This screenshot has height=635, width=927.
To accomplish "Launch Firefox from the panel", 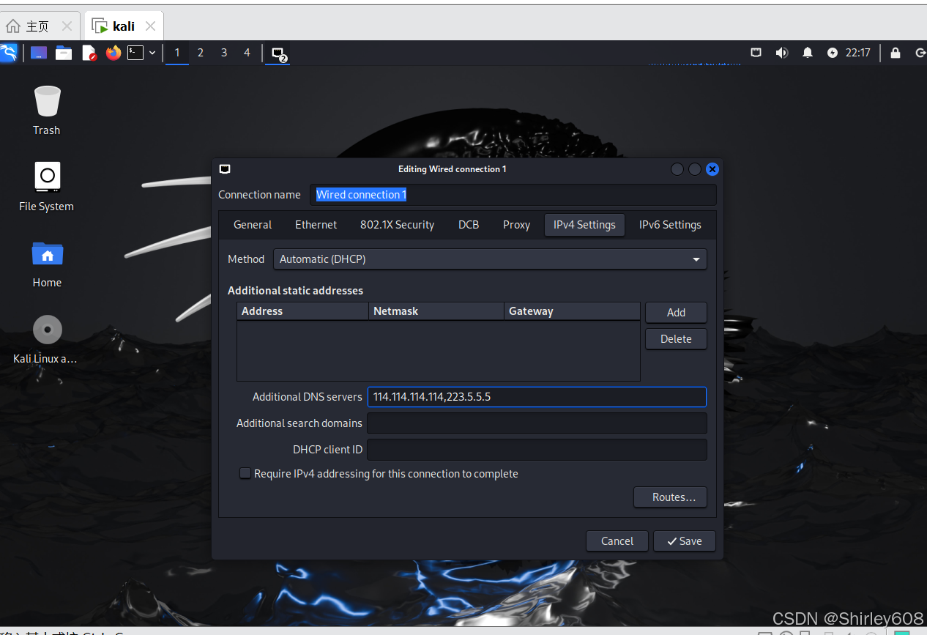I will tap(113, 53).
